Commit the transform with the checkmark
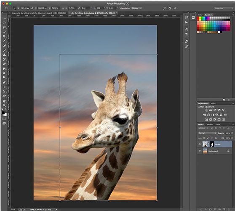 [x=175, y=8]
